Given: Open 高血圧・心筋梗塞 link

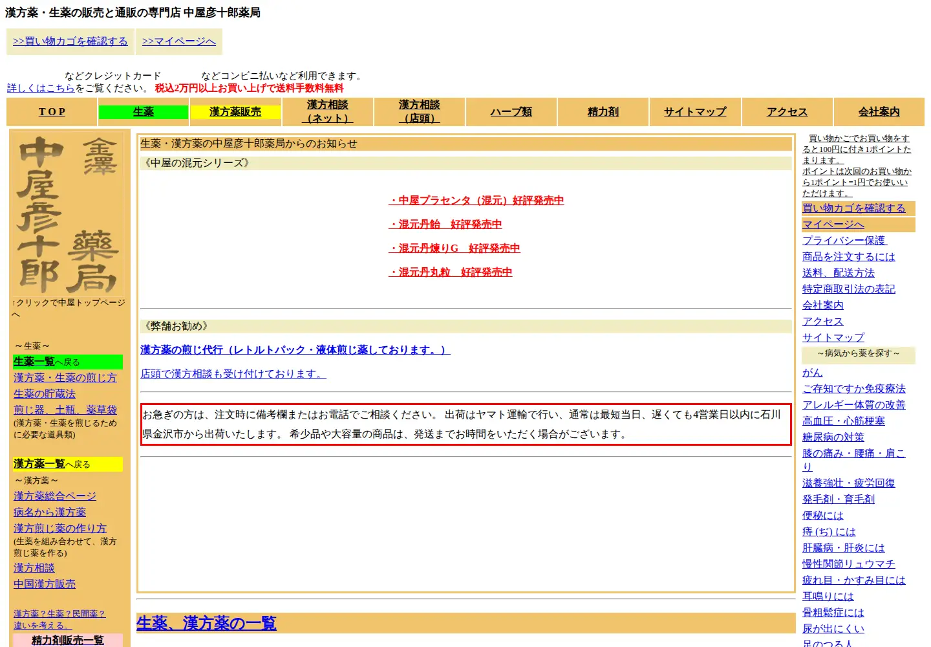Looking at the screenshot, I should pyautogui.click(x=844, y=421).
